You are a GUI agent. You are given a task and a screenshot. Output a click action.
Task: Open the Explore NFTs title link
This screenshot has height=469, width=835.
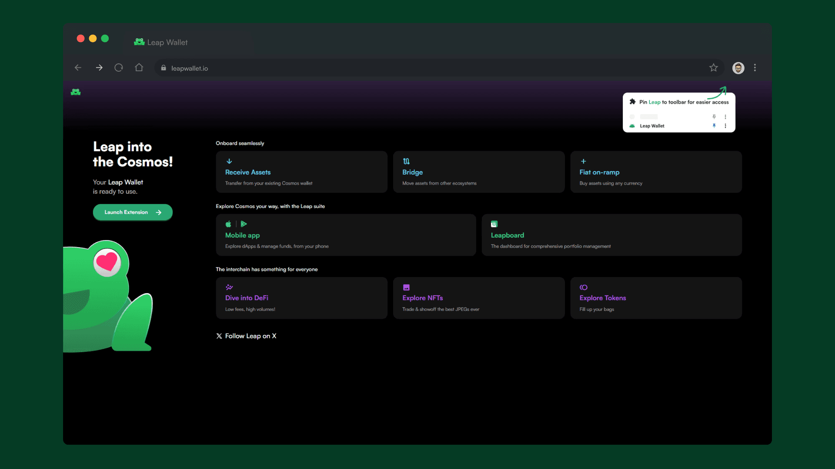(x=422, y=298)
